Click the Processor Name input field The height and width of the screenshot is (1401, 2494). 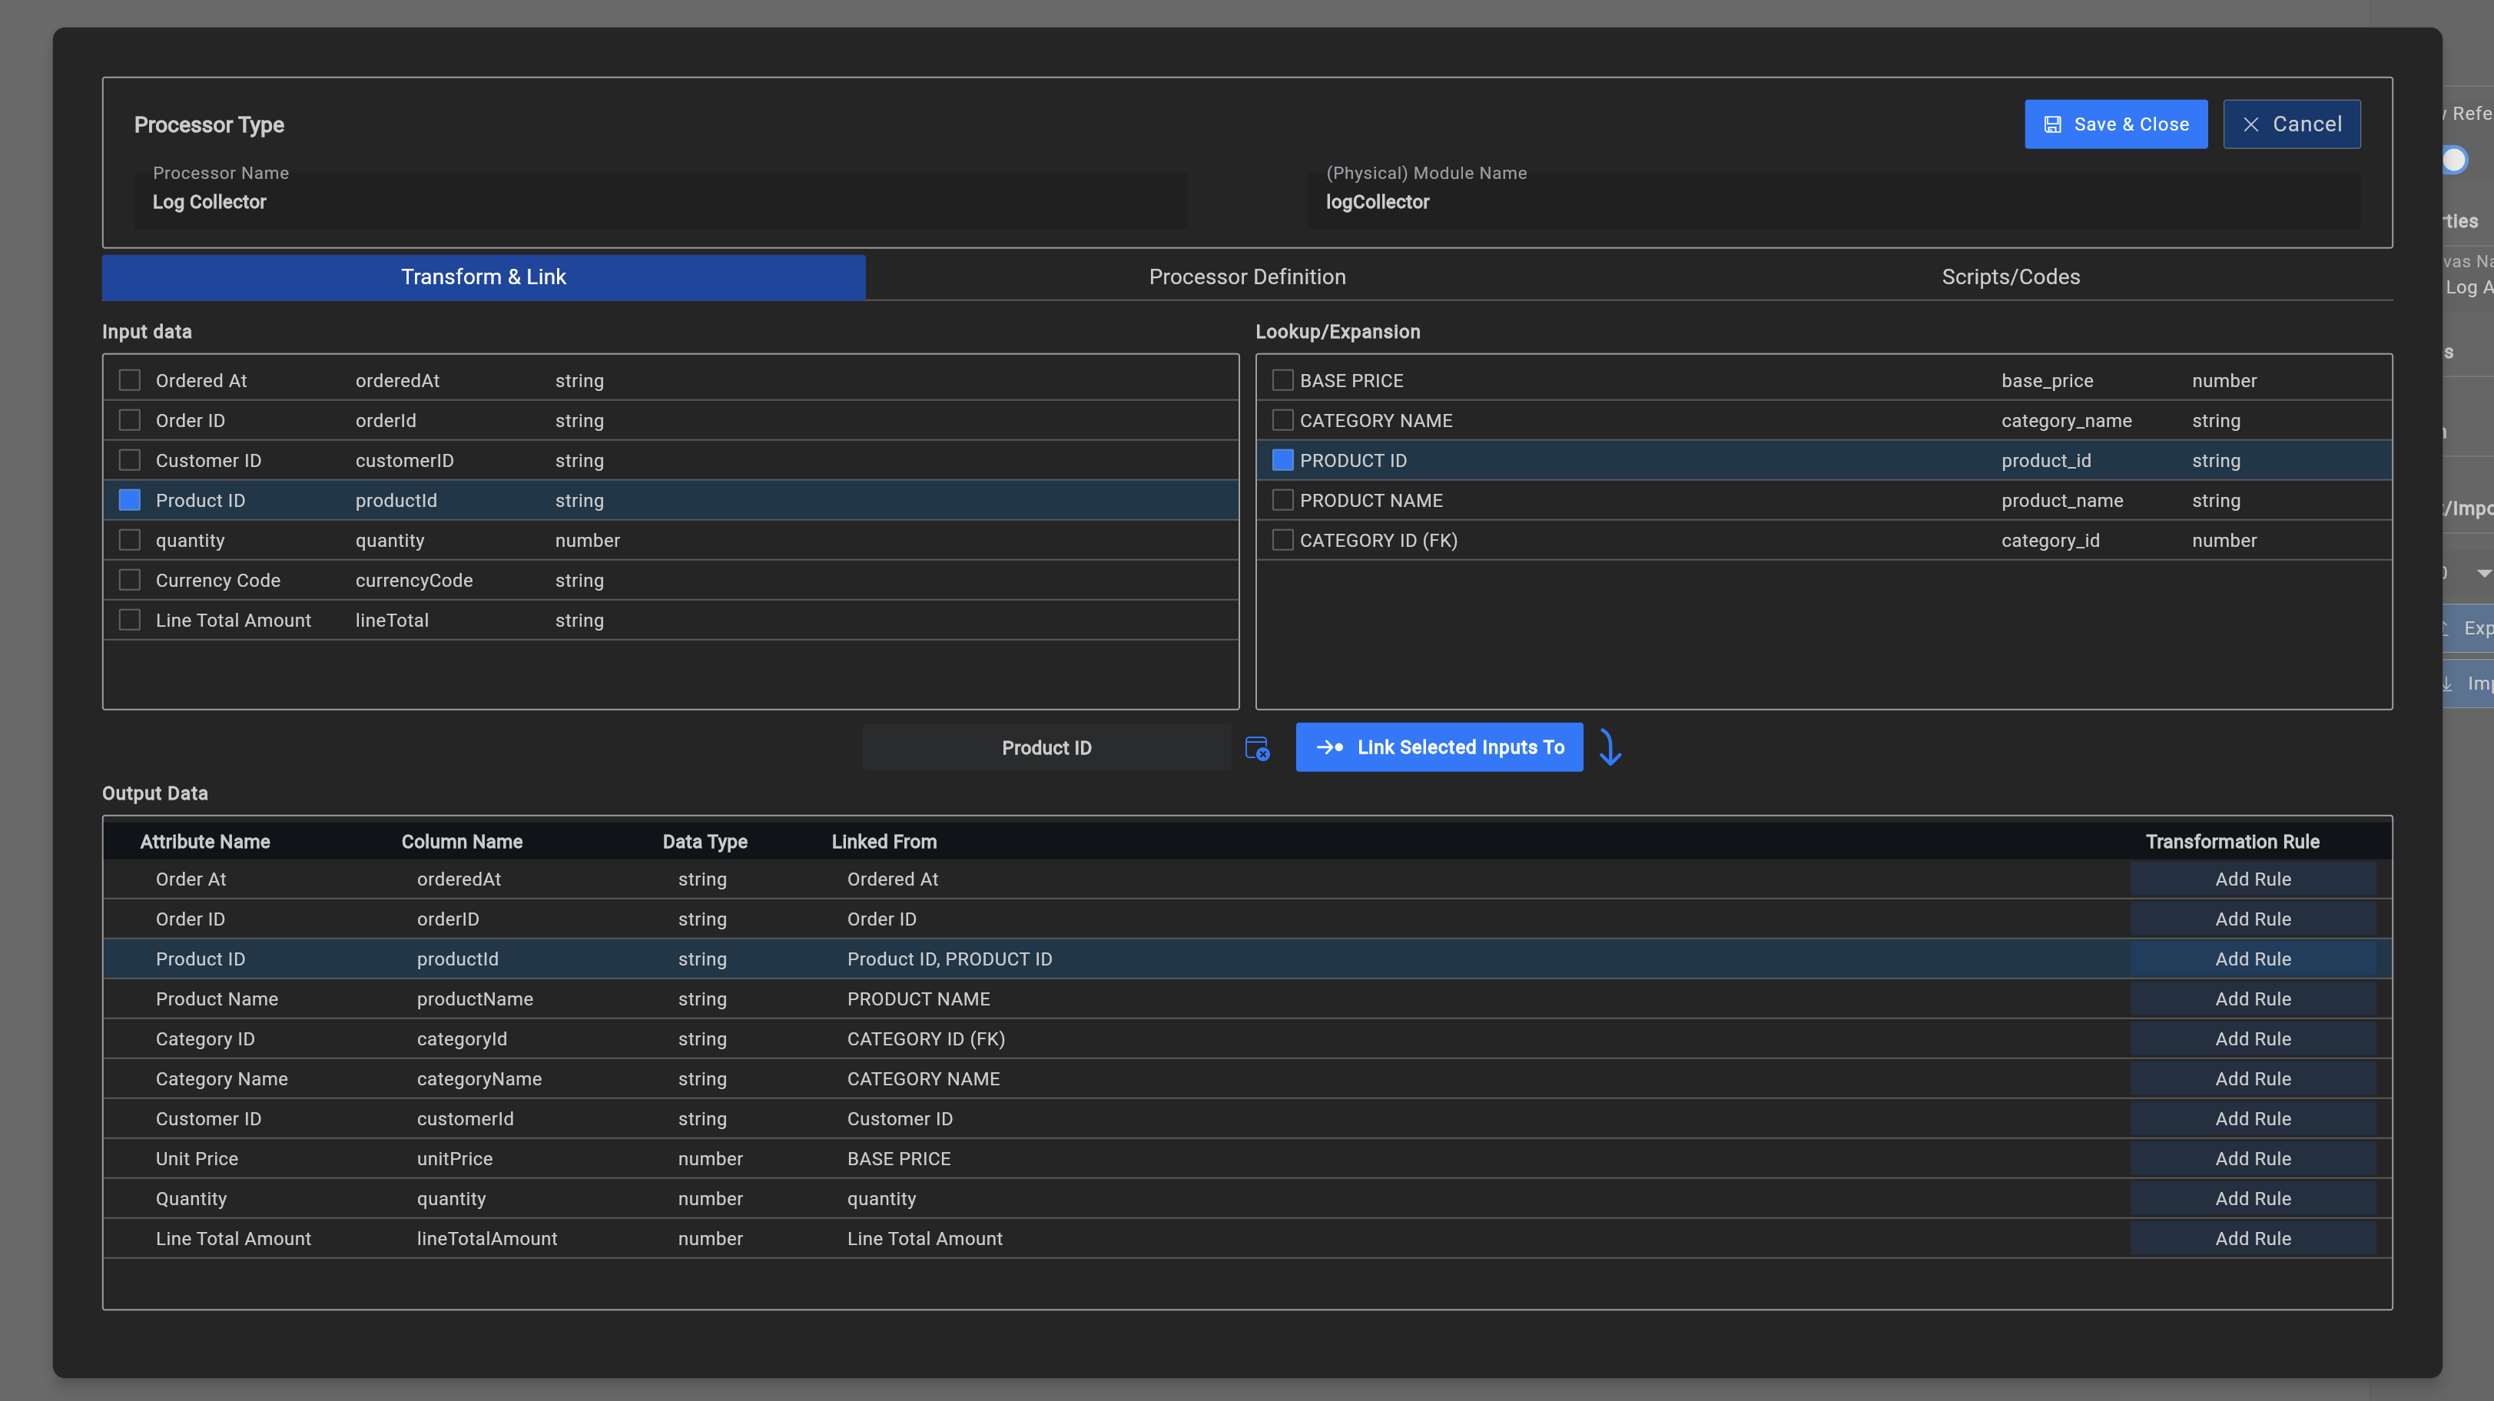[x=658, y=202]
